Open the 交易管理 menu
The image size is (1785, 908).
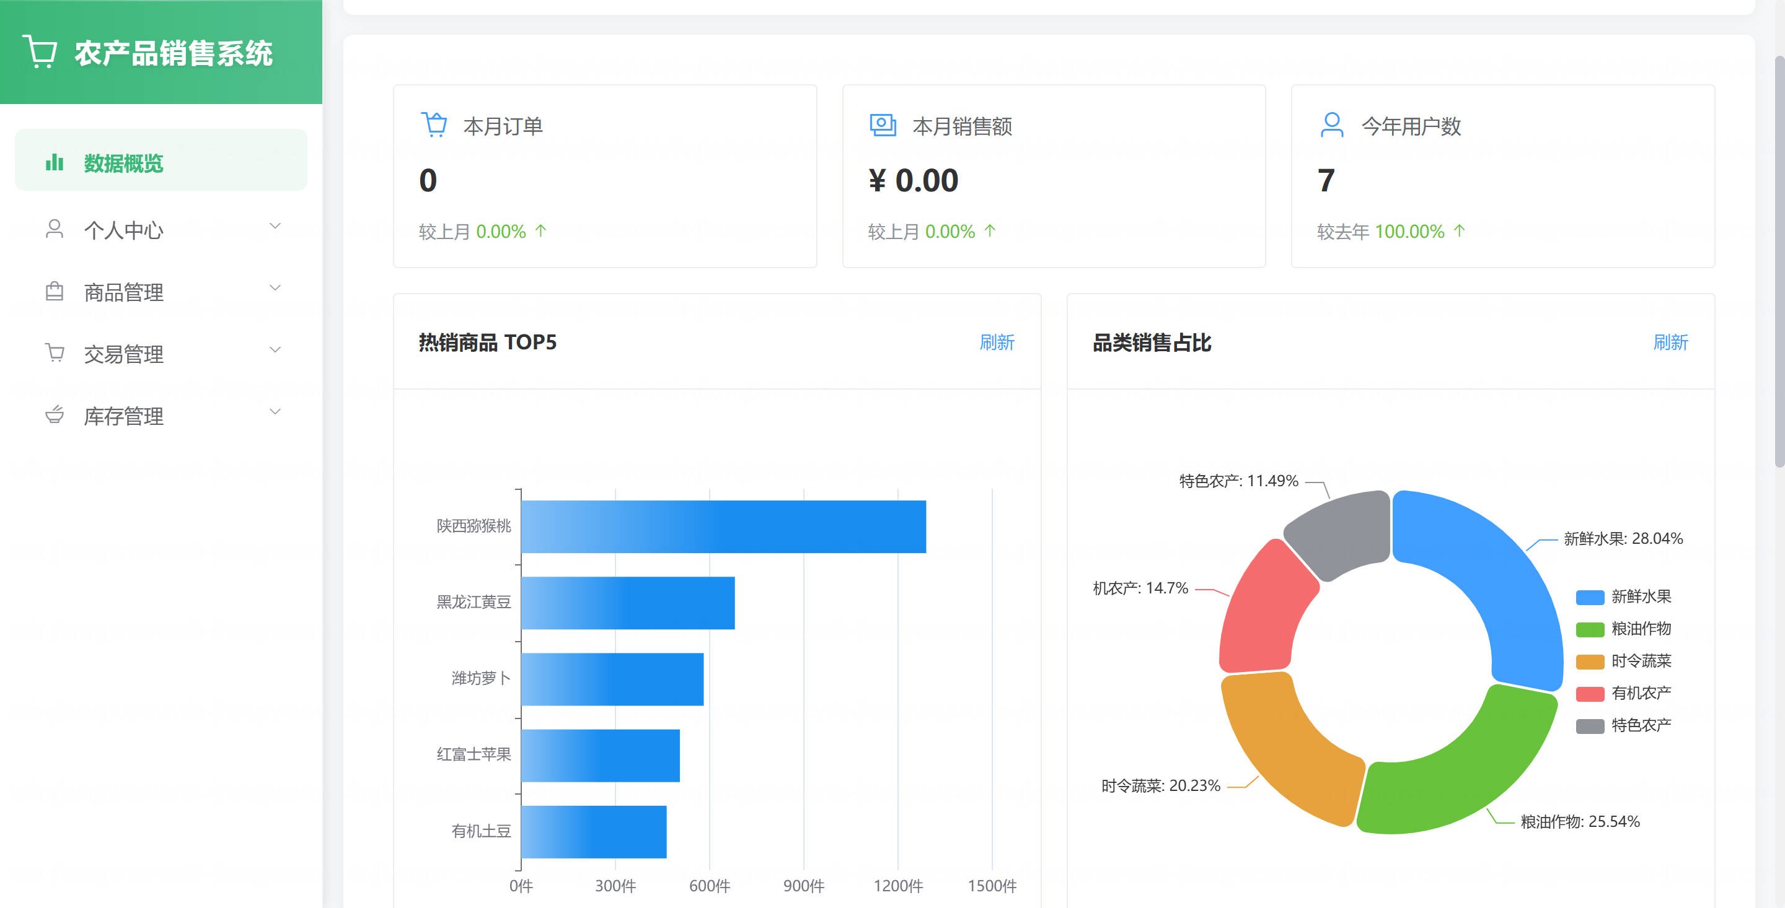click(x=161, y=353)
